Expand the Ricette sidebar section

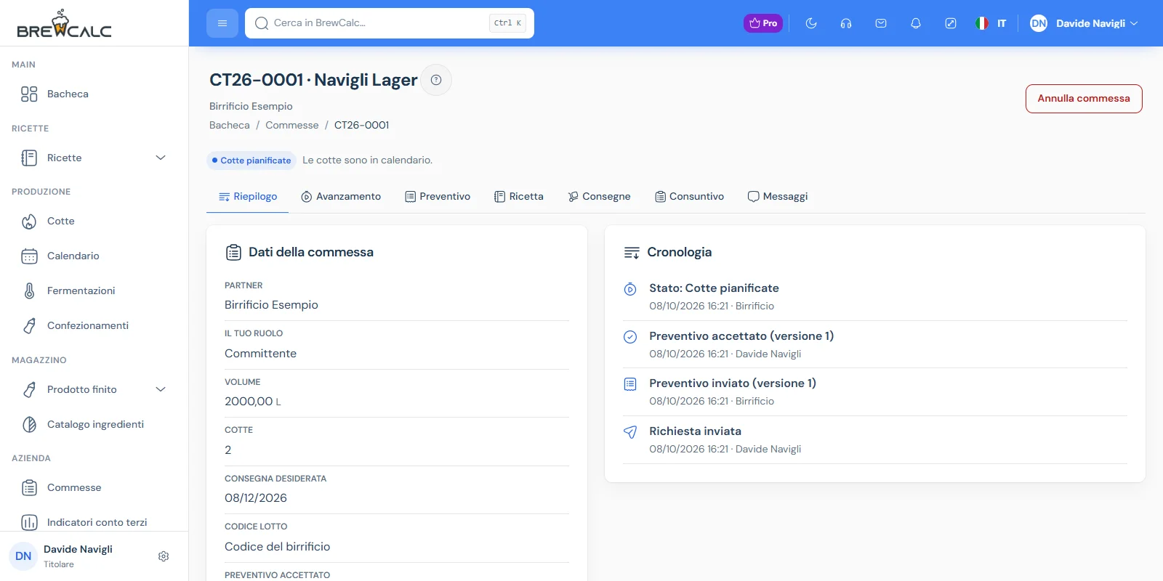click(94, 158)
